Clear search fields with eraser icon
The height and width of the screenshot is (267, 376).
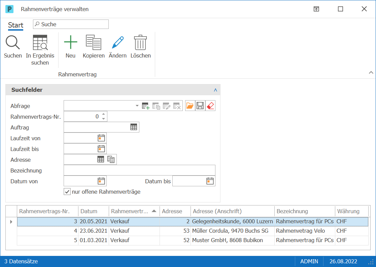pyautogui.click(x=210, y=106)
